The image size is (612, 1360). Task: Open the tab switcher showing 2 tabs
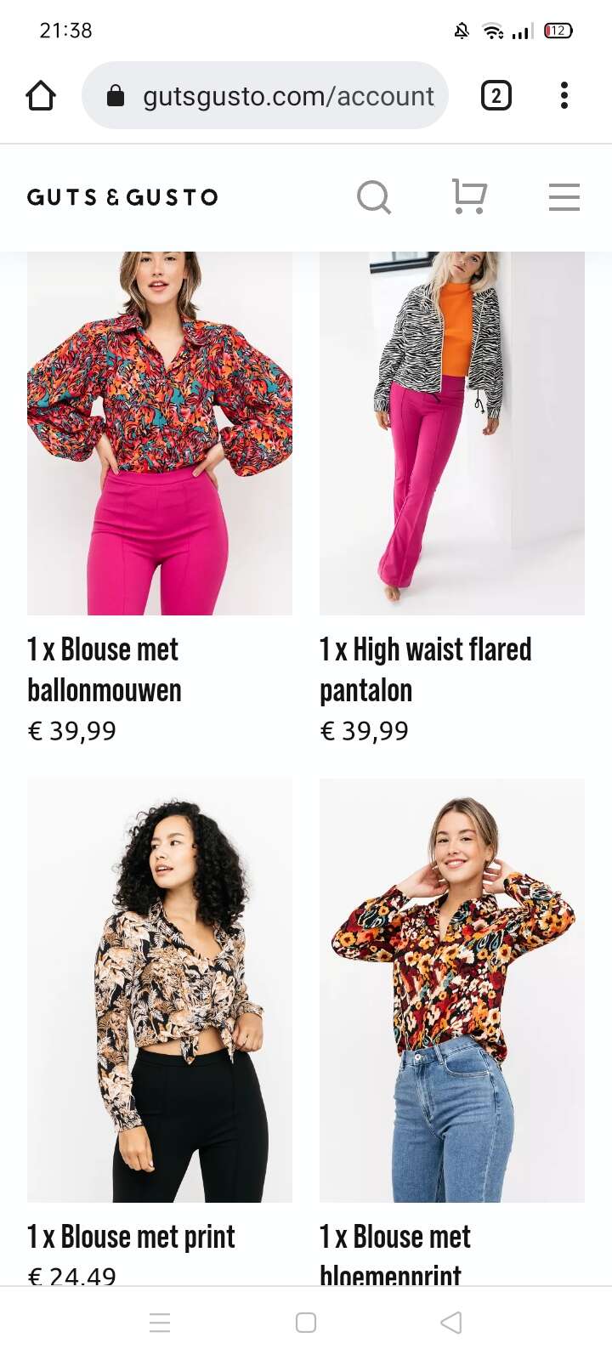496,95
